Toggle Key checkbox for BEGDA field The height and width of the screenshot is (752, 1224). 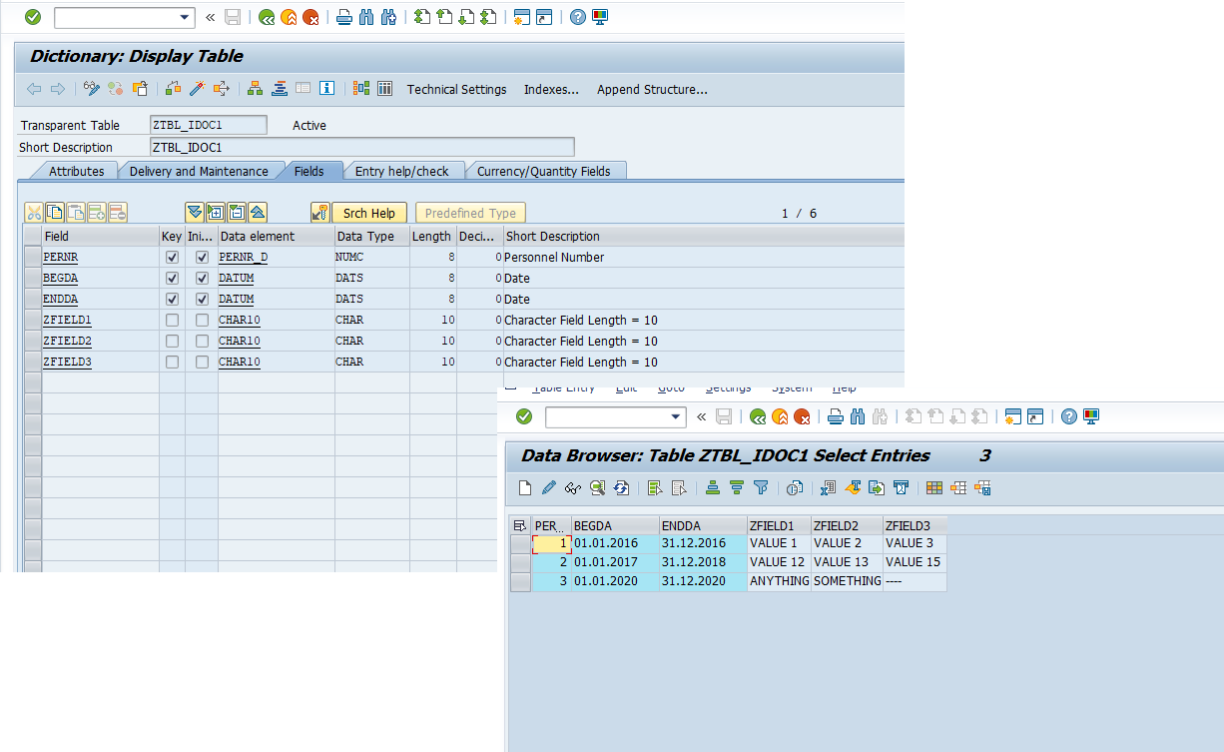click(172, 279)
